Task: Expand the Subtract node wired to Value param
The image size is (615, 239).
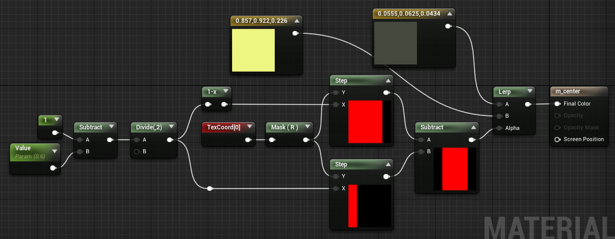Action: (112, 127)
